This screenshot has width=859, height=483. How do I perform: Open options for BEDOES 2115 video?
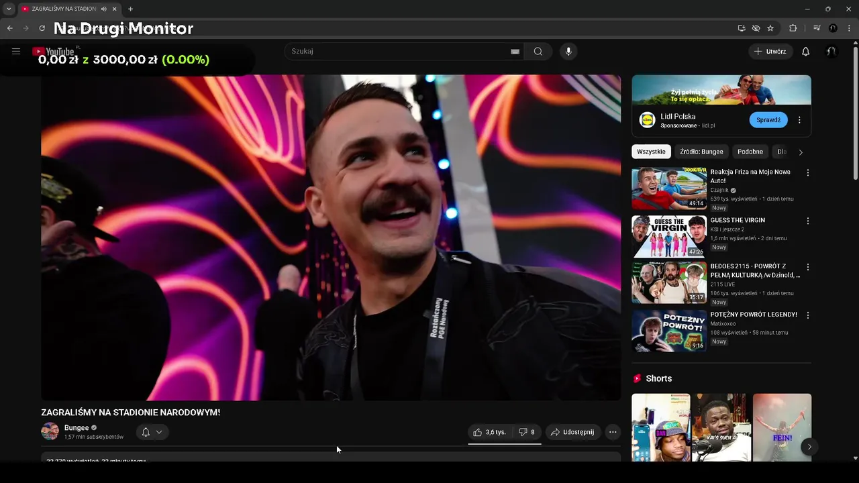(x=807, y=267)
